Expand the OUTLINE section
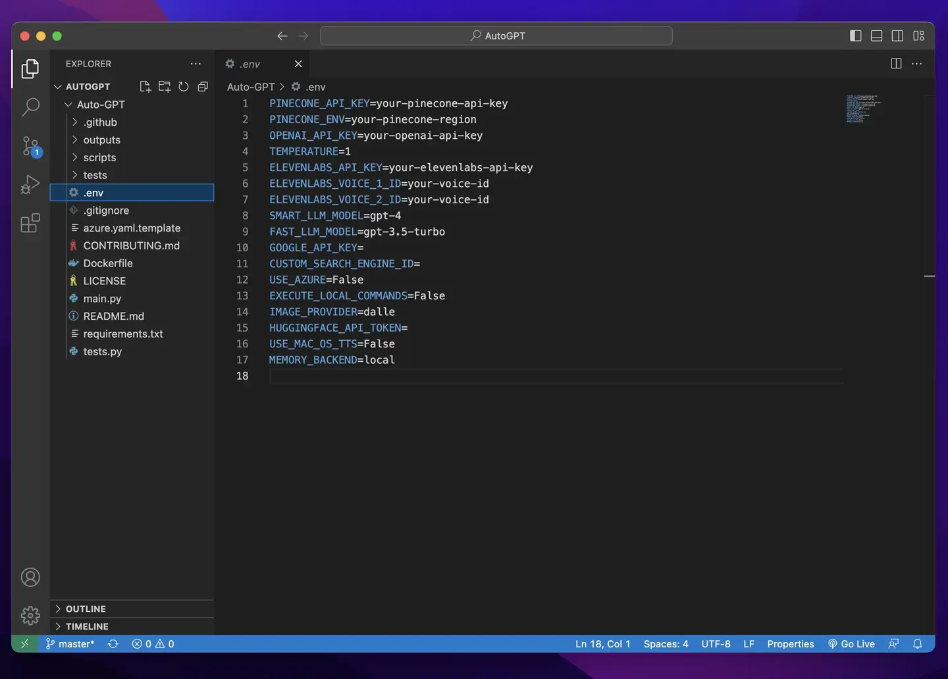 (x=132, y=609)
